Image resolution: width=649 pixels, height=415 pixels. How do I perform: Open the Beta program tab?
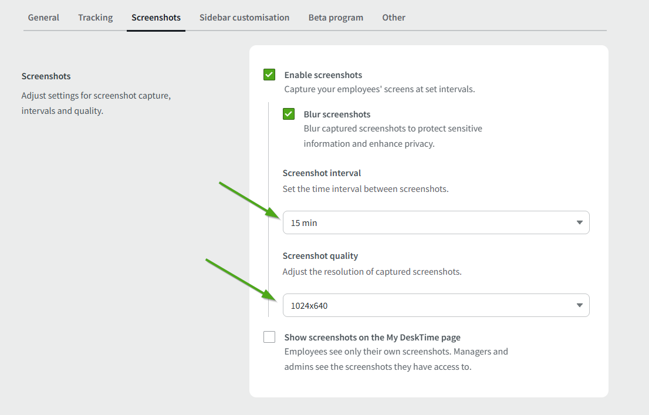click(x=336, y=18)
